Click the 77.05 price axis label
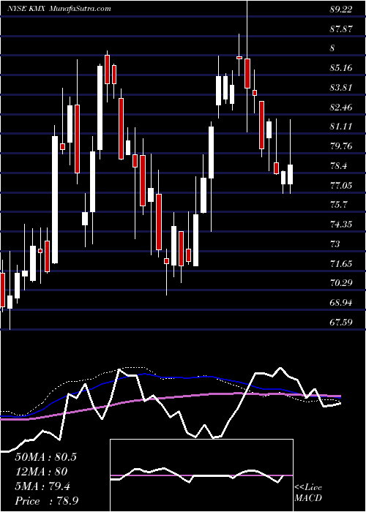This screenshot has height=512, width=366. [x=341, y=186]
